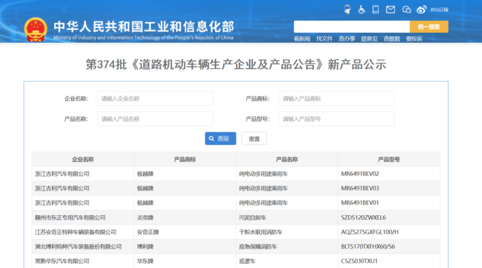Click the 重置 reset button
Viewport: 482px width, 268px height.
pos(254,139)
